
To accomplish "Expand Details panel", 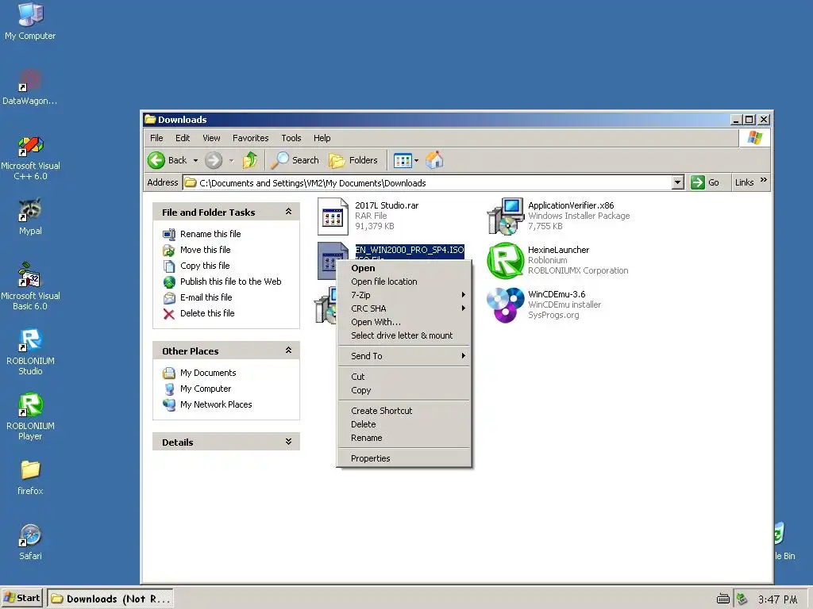I will (x=288, y=442).
